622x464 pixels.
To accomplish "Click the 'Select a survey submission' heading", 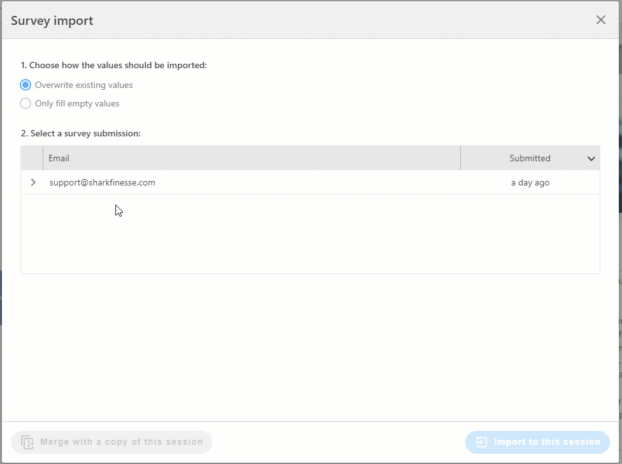I will [x=80, y=133].
